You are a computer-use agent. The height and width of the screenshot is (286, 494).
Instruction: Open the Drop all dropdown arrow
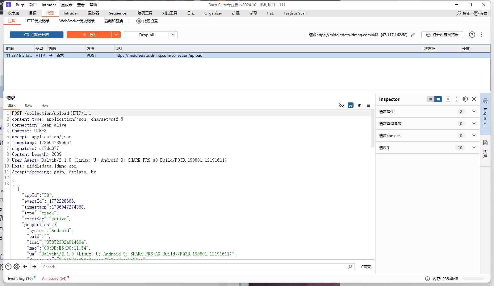(173, 35)
